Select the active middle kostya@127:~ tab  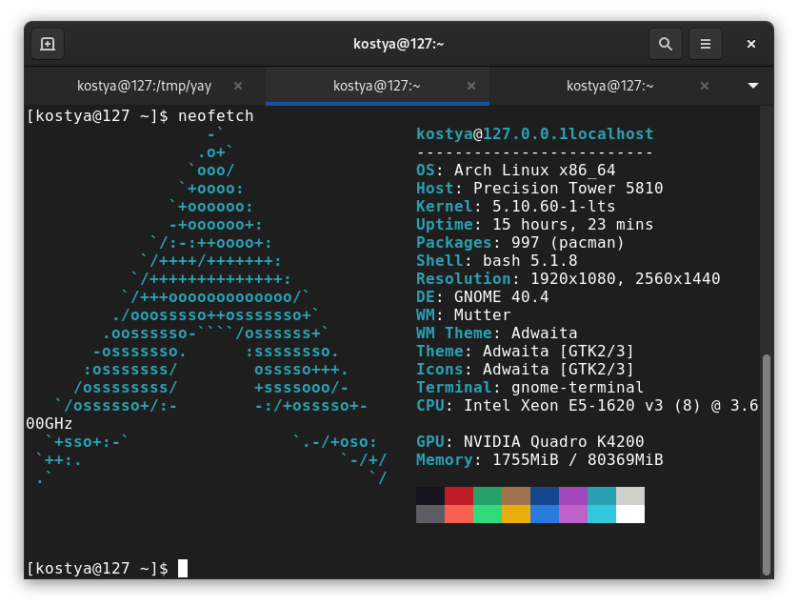(377, 86)
